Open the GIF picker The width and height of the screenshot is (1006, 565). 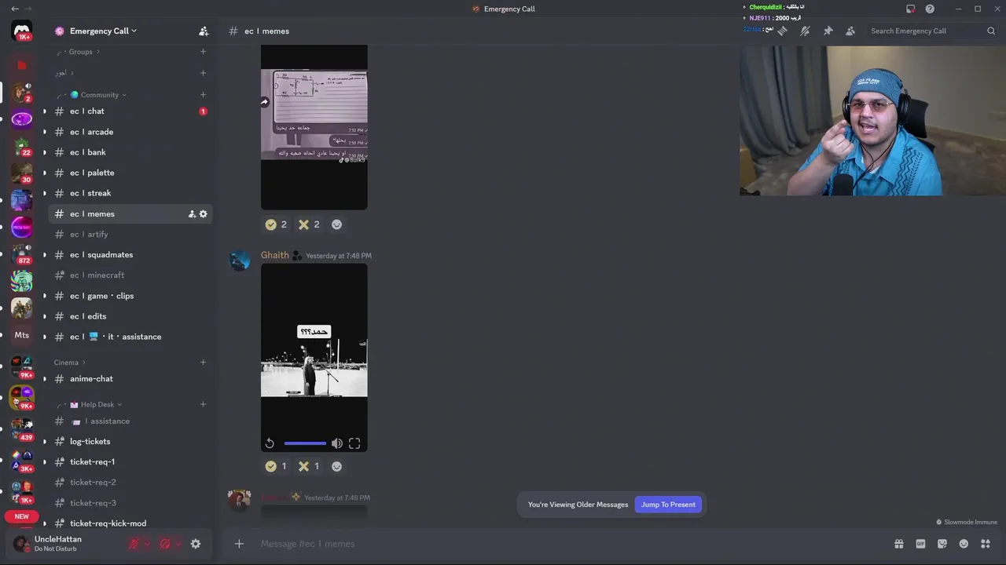point(920,544)
